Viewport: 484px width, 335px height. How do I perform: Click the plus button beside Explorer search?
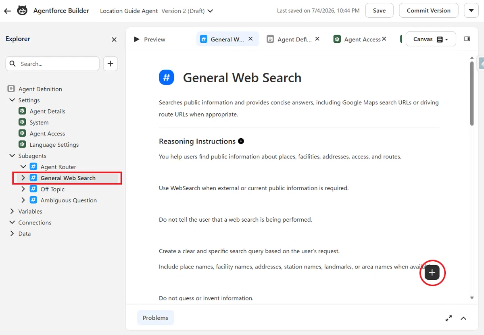111,64
